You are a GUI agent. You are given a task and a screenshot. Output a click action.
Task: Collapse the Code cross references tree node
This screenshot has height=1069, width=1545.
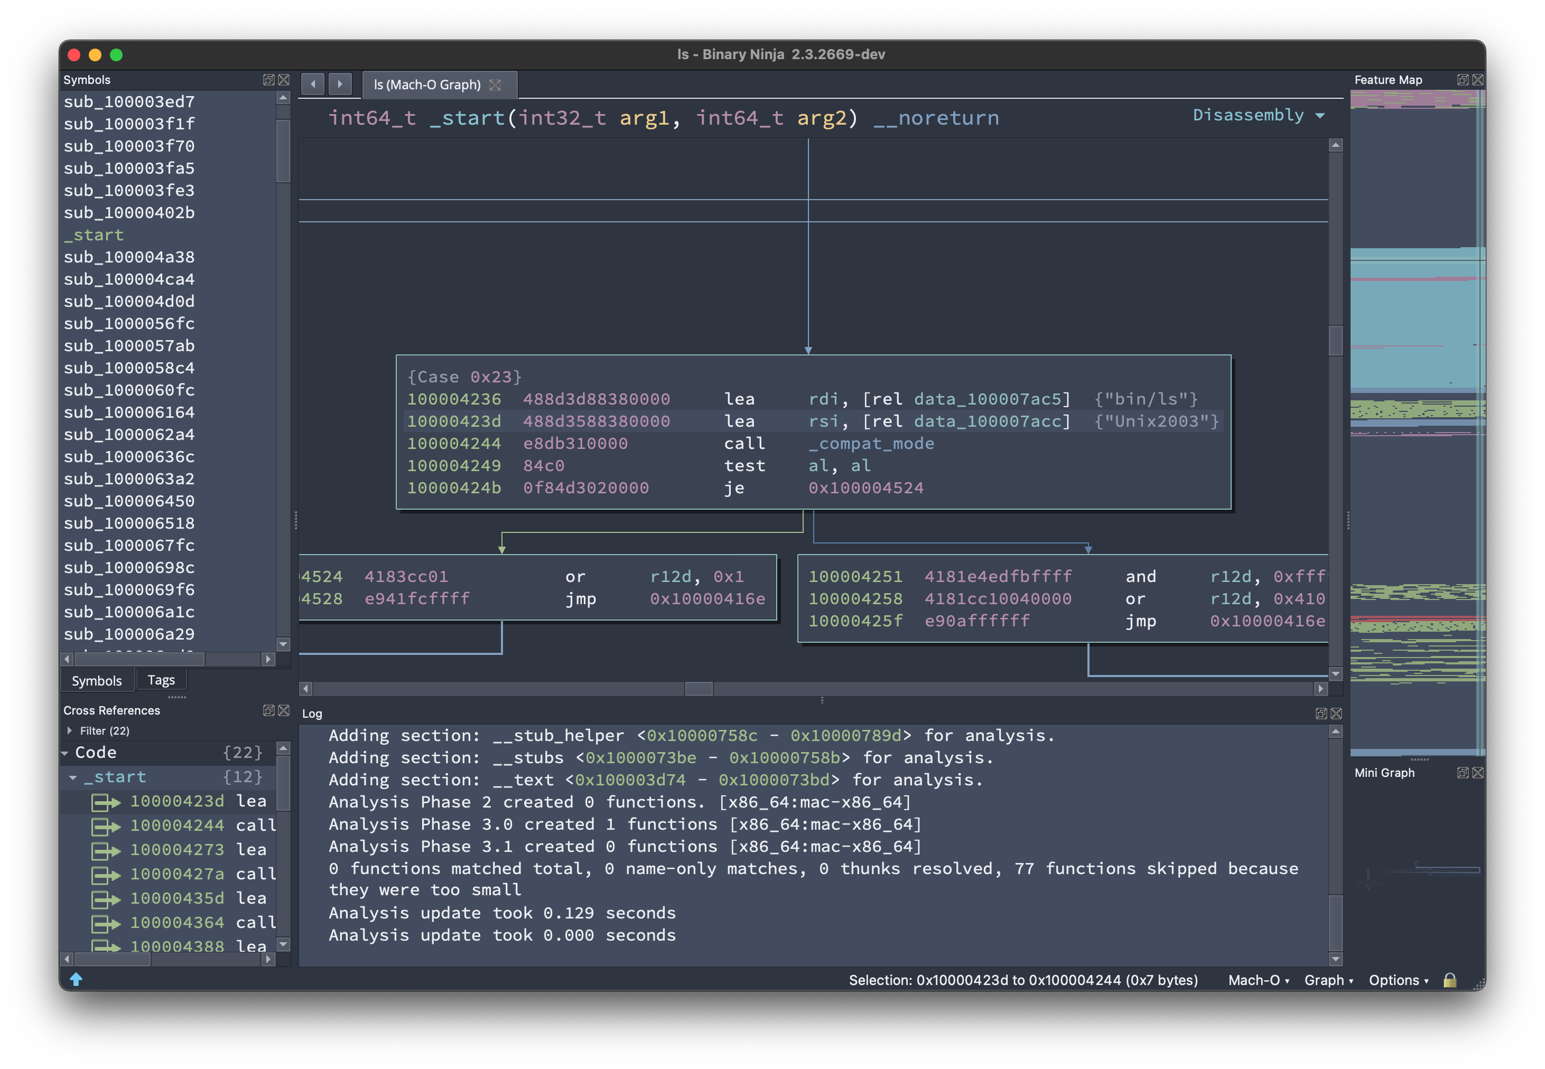tap(65, 754)
